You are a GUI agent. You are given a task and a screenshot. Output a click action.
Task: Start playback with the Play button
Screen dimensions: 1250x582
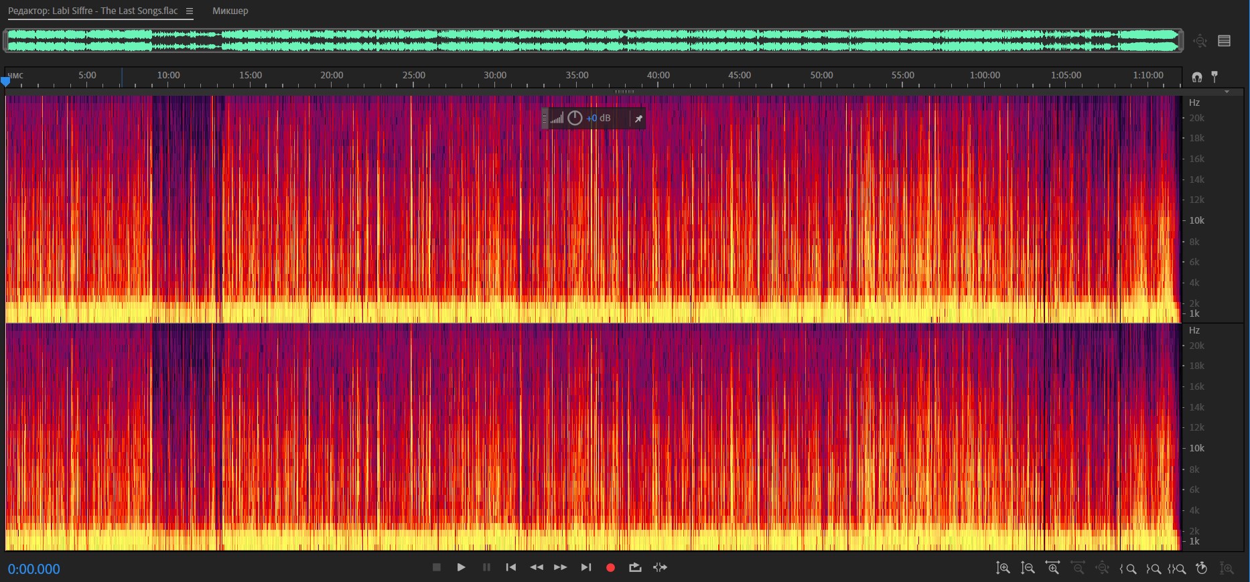(461, 567)
